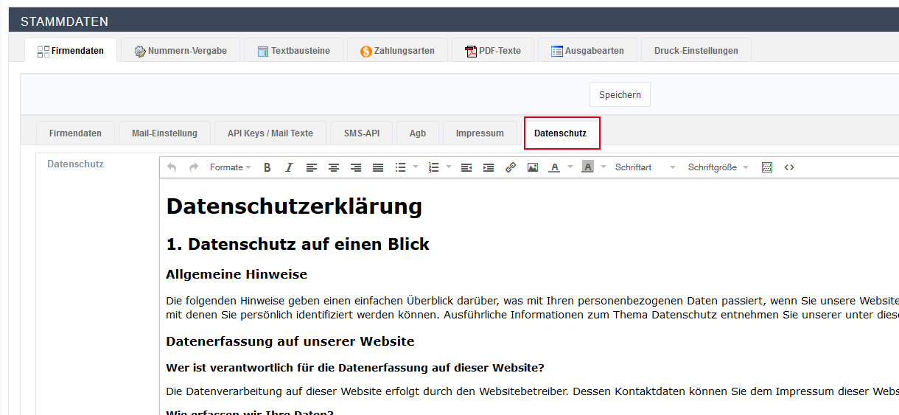
Task: Increase indent of paragraph
Action: pos(489,167)
